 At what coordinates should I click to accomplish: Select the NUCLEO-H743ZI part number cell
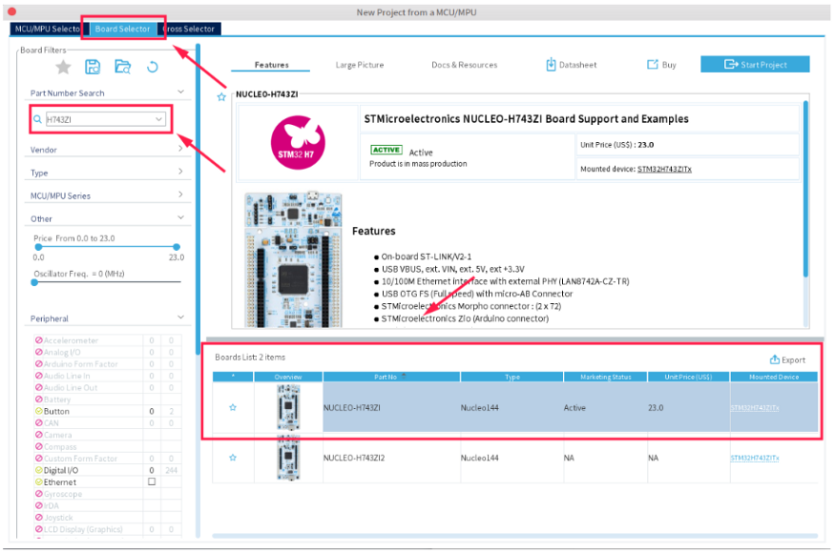tap(391, 408)
